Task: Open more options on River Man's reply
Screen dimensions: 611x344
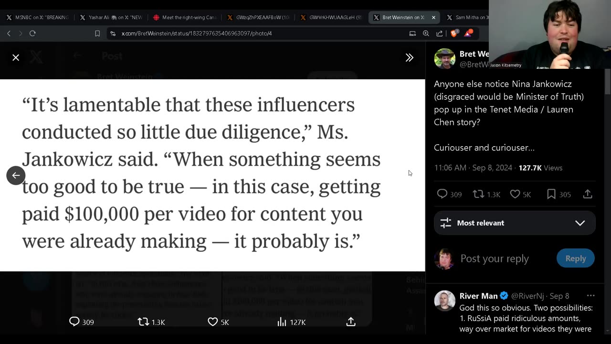Action: pos(590,296)
